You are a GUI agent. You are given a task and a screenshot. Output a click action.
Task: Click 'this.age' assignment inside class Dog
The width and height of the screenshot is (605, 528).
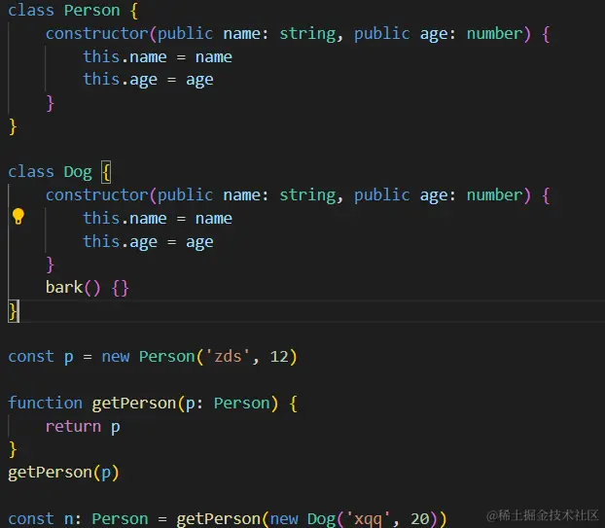pyautogui.click(x=148, y=242)
